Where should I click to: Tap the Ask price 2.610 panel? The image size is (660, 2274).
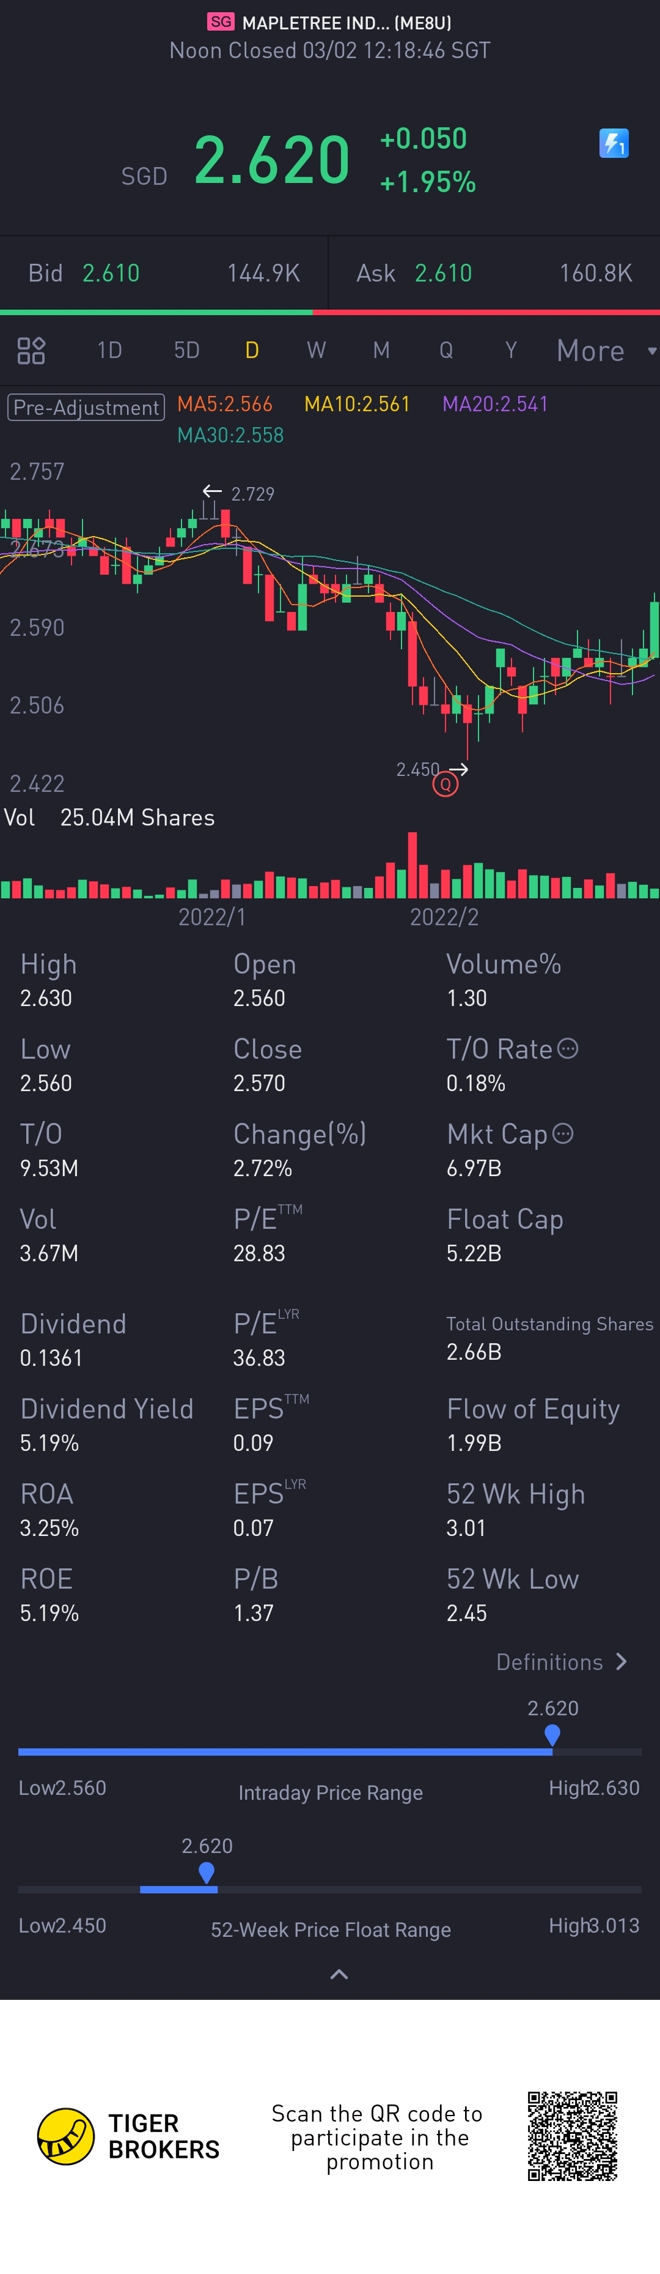tap(493, 274)
